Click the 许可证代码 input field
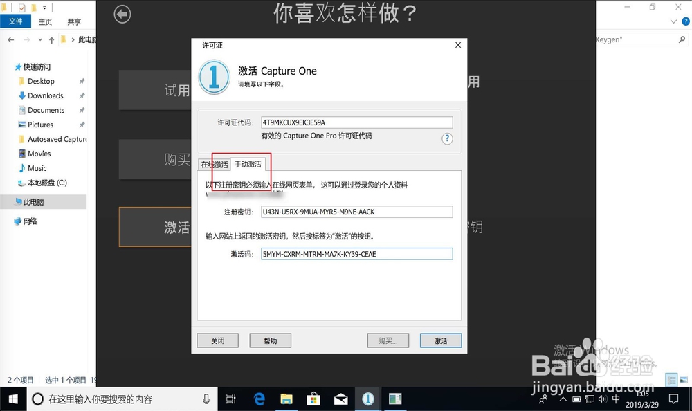This screenshot has height=411, width=692. (x=356, y=122)
